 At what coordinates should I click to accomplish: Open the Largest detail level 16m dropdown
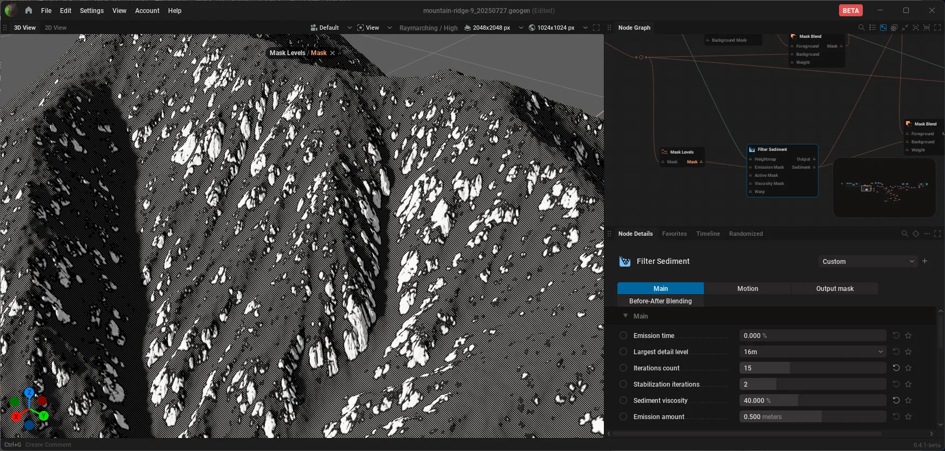click(813, 351)
